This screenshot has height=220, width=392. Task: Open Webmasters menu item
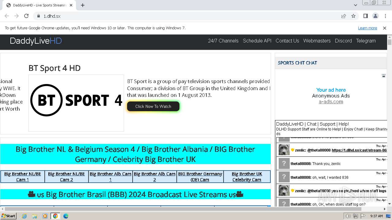[x=317, y=41]
